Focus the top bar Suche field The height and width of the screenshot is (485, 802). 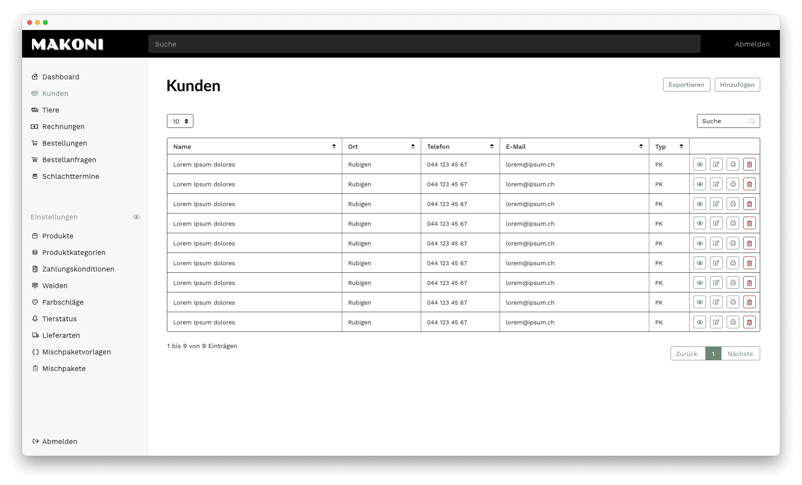click(x=424, y=44)
